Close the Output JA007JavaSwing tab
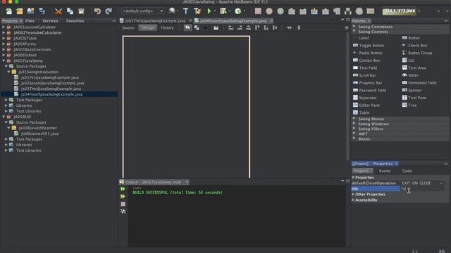The width and height of the screenshot is (451, 253). click(x=187, y=182)
